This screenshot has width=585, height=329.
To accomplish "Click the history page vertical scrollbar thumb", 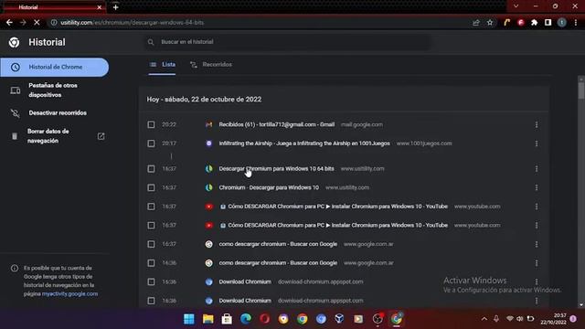I will coord(581,90).
